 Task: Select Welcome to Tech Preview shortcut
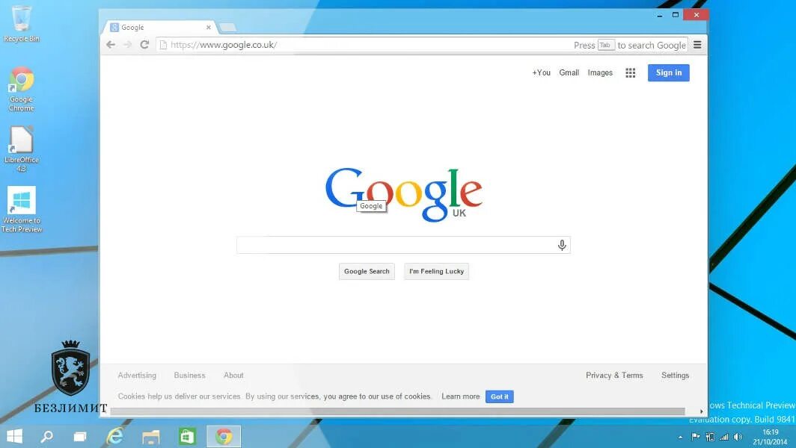(x=21, y=210)
